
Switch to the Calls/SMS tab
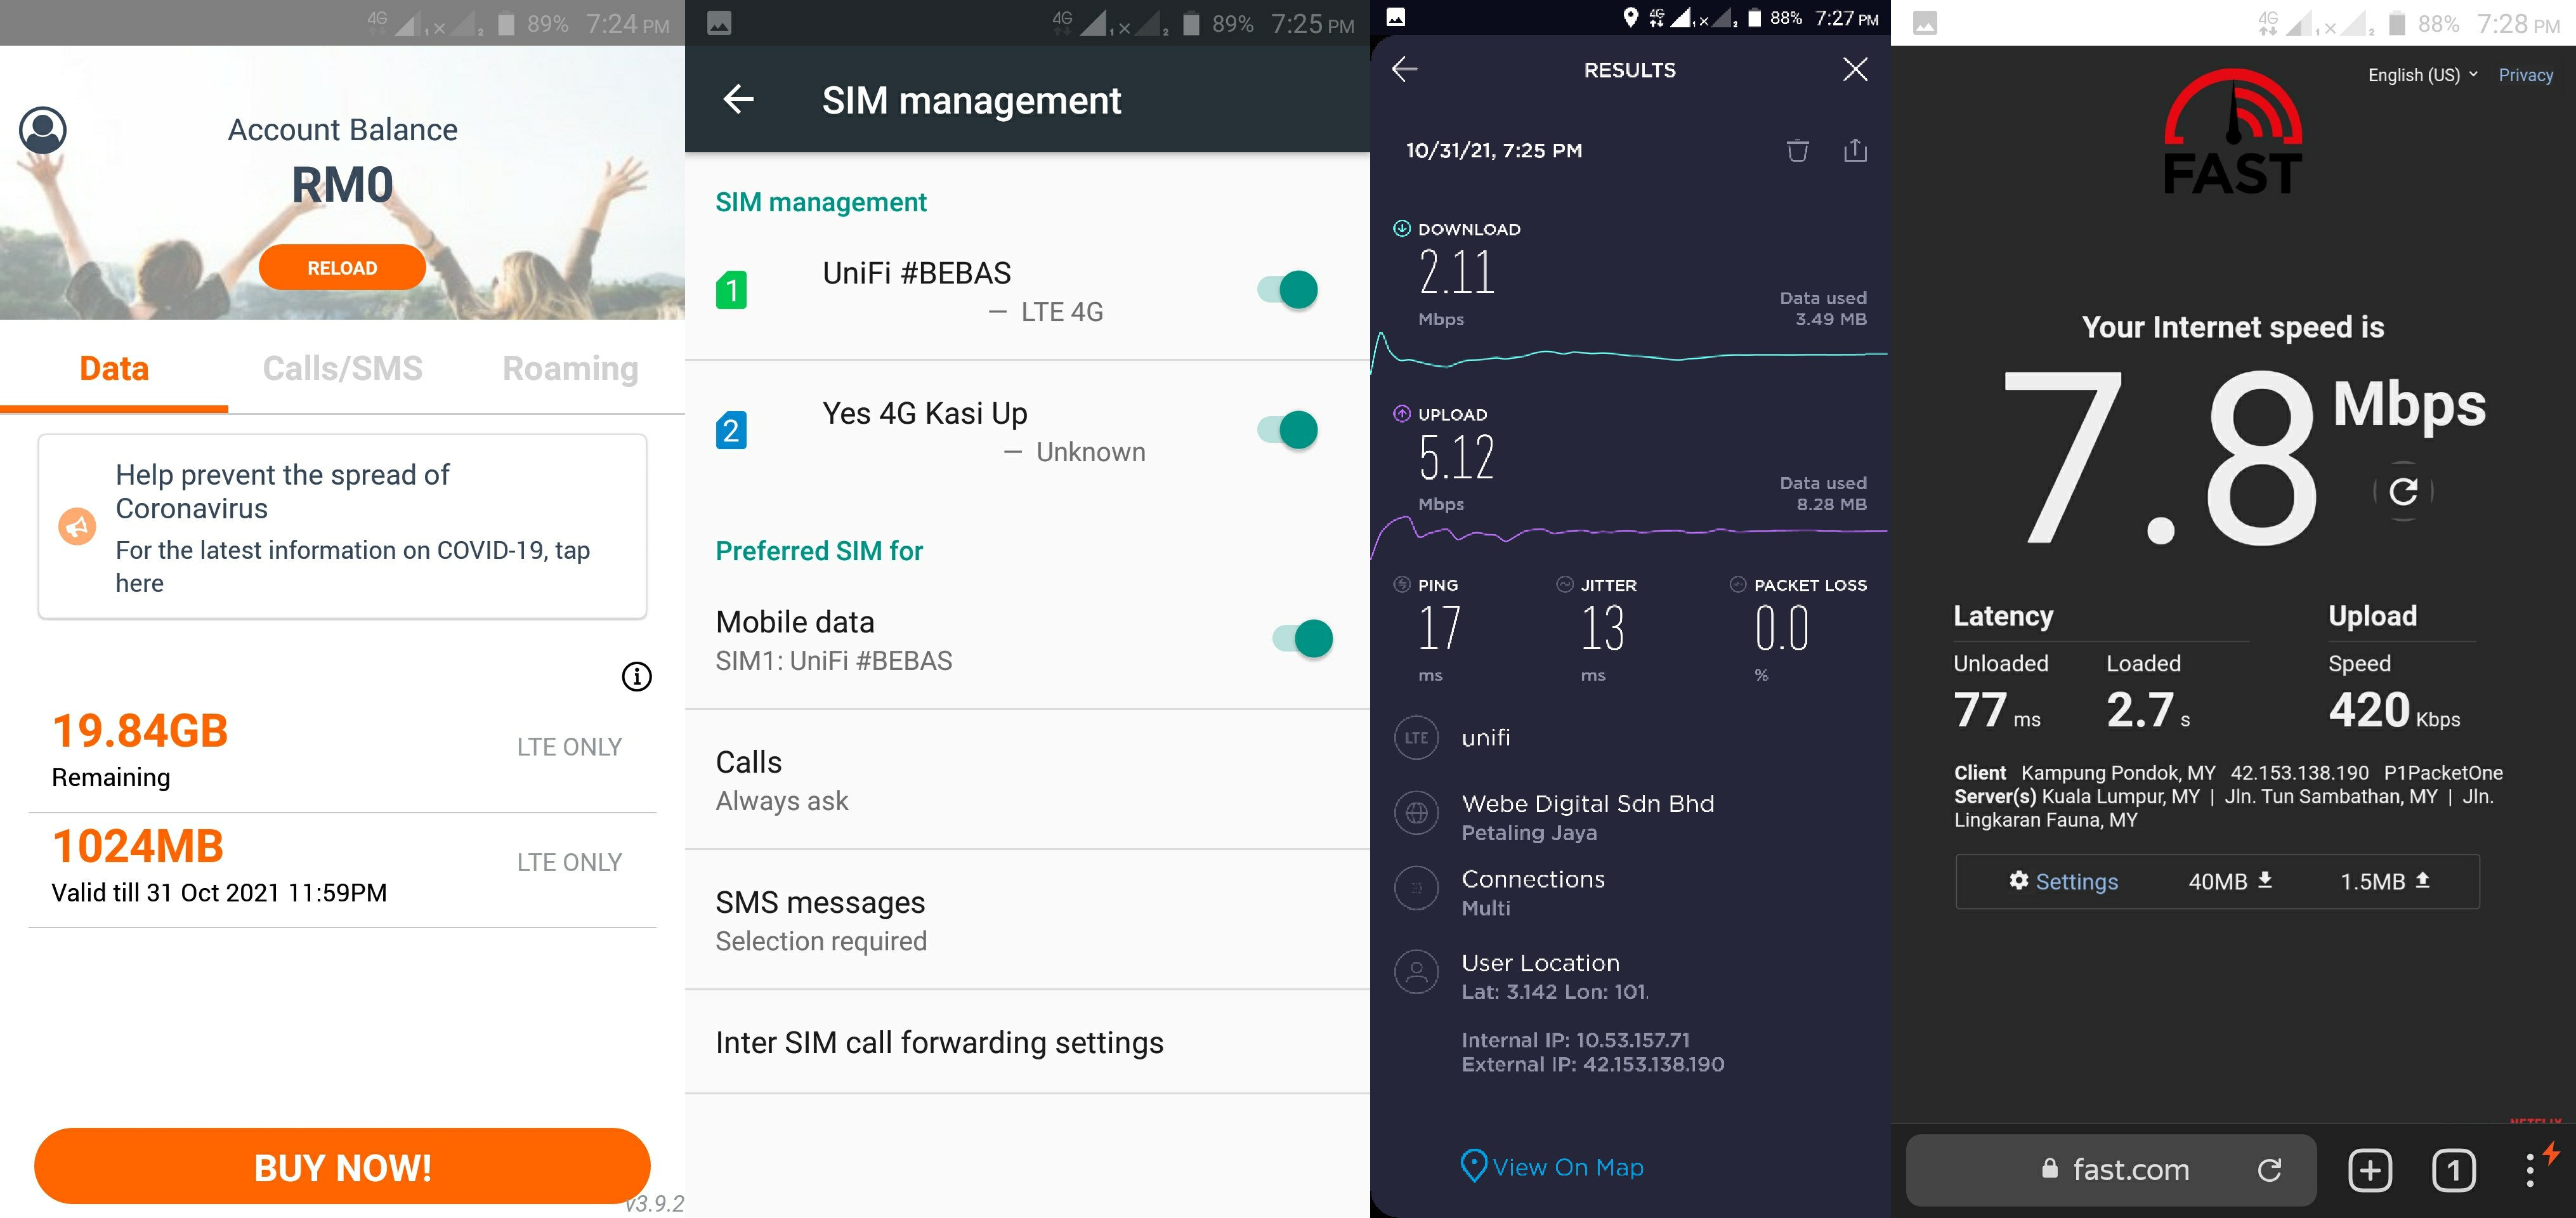pyautogui.click(x=342, y=368)
